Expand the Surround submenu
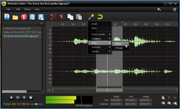This screenshot has height=109, width=180. tap(100, 47)
